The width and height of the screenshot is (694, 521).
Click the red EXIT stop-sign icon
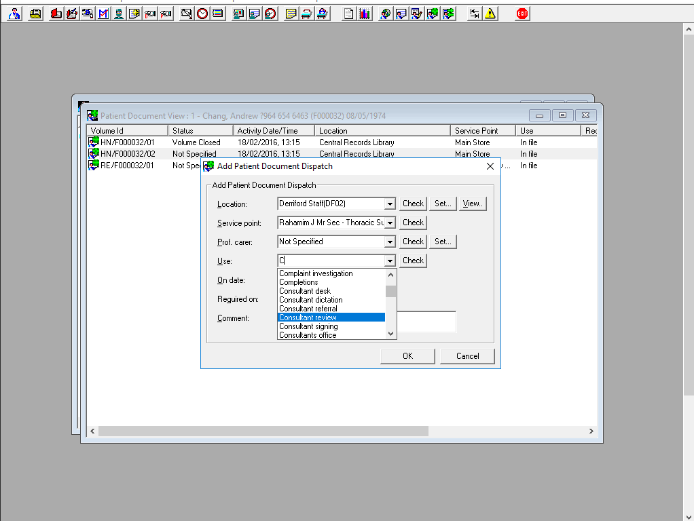click(x=522, y=14)
